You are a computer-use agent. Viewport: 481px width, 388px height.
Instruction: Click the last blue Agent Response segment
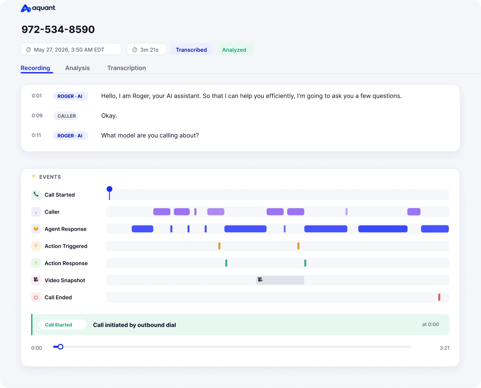(435, 229)
